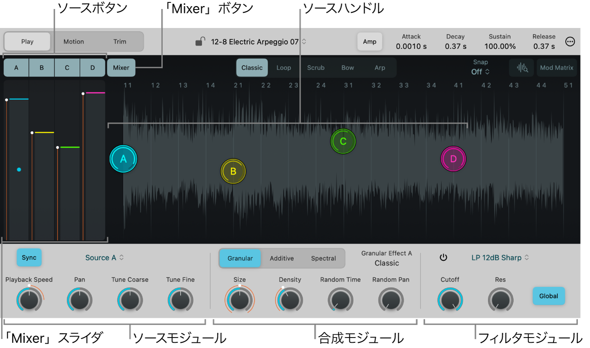
Task: Enable the Sync toggle
Action: 29,257
